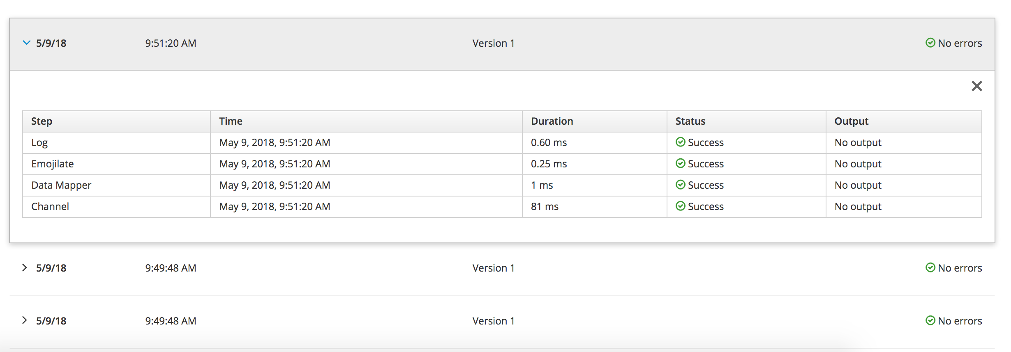The width and height of the screenshot is (1011, 352).
Task: Click the Step column header
Action: click(42, 121)
